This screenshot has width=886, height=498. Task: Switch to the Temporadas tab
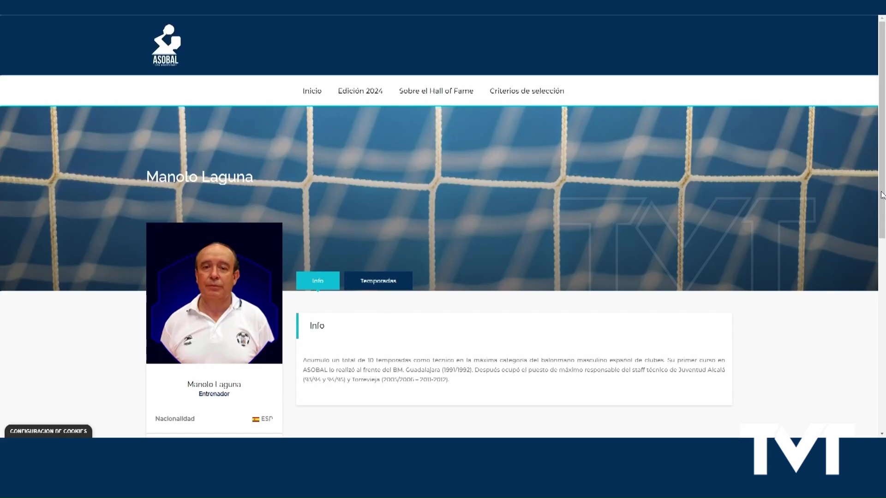pyautogui.click(x=378, y=281)
